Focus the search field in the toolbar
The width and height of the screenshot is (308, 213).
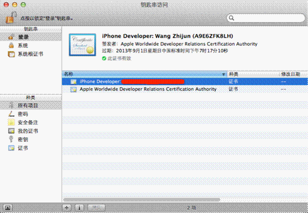click(x=266, y=18)
